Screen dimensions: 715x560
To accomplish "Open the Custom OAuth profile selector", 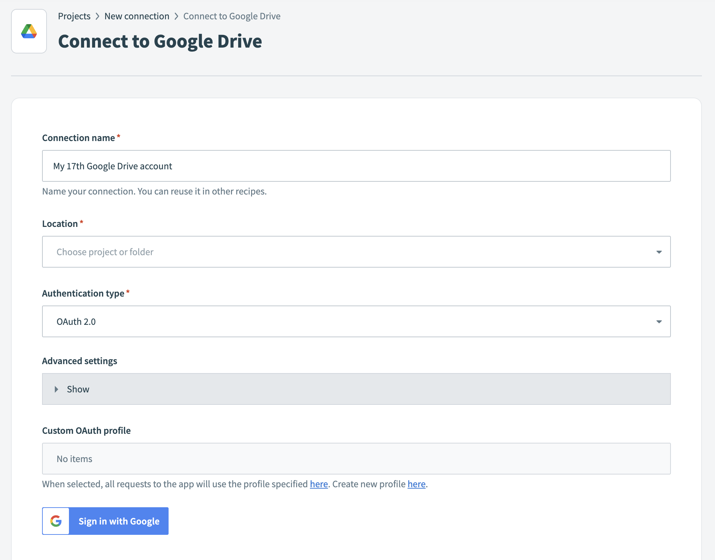I will (356, 459).
